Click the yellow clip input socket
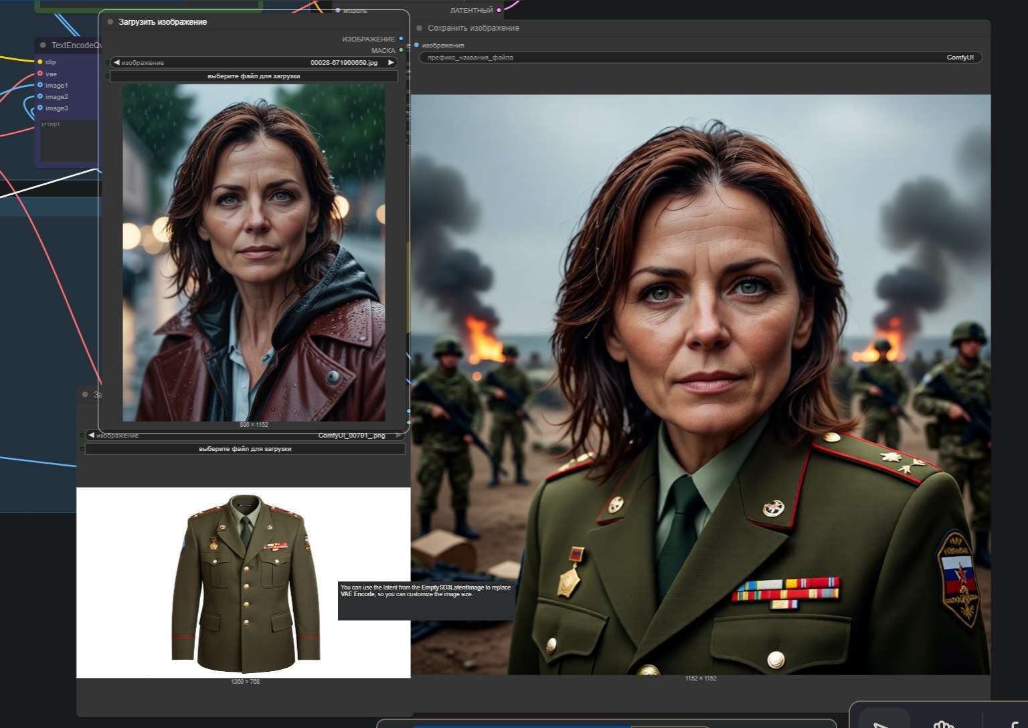Viewport: 1028px width, 728px height. pyautogui.click(x=40, y=62)
